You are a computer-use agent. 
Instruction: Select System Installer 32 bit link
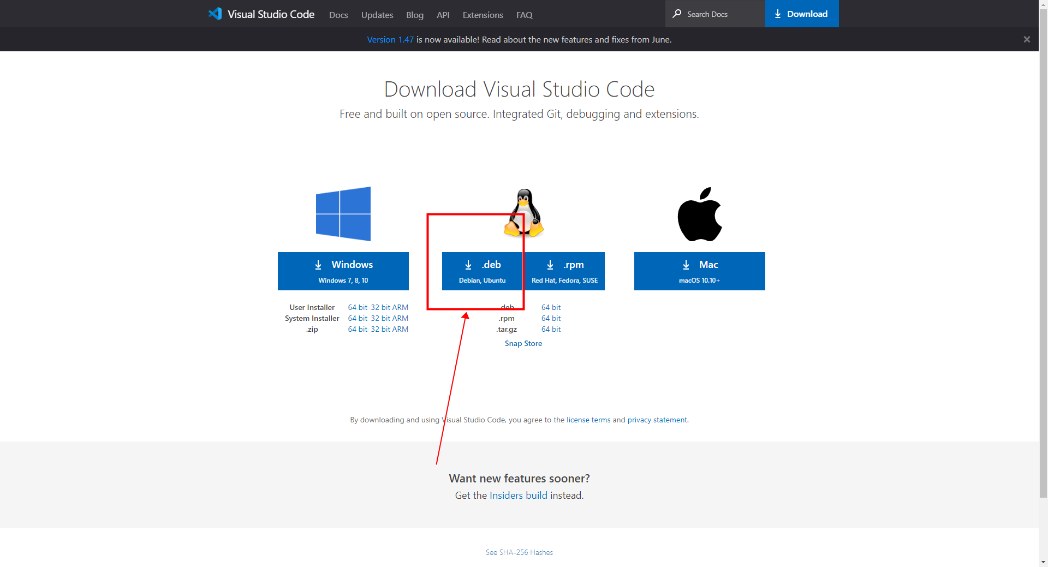click(x=380, y=318)
